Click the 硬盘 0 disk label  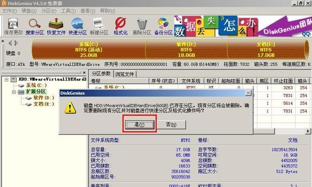pyautogui.click(x=13, y=53)
